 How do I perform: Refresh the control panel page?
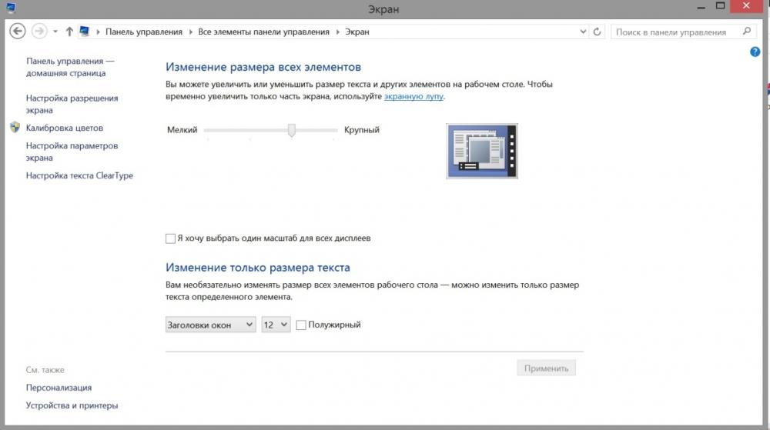(598, 32)
